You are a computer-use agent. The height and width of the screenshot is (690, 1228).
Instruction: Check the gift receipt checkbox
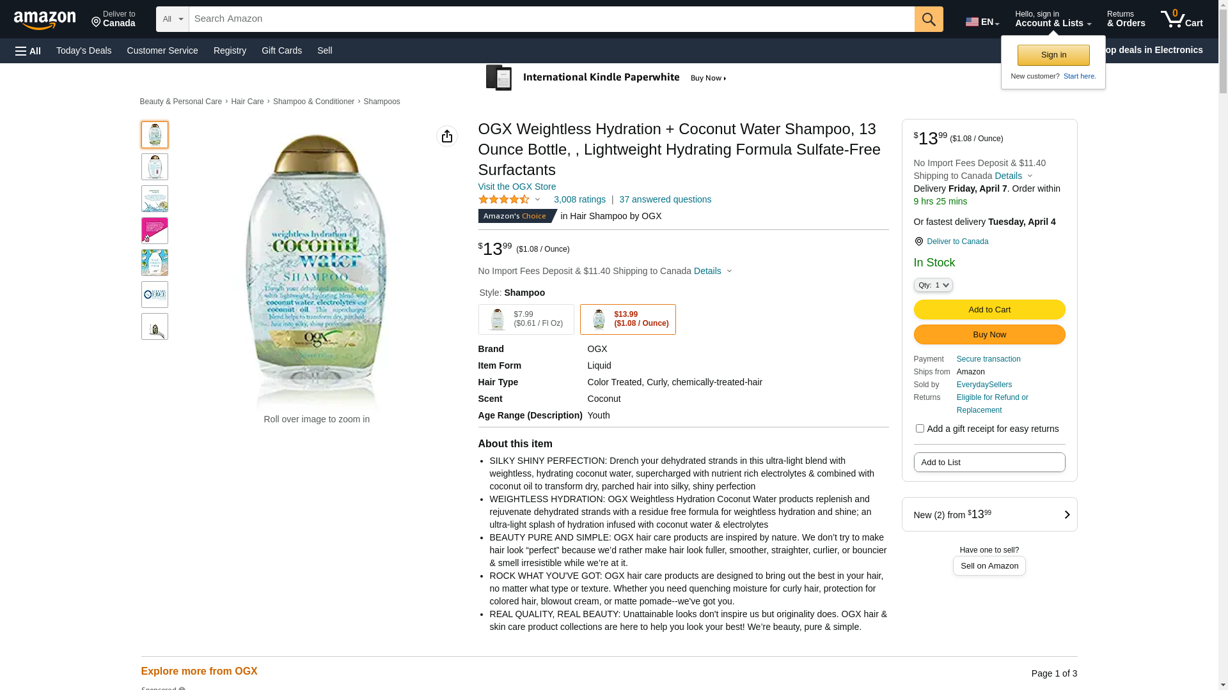(x=920, y=429)
